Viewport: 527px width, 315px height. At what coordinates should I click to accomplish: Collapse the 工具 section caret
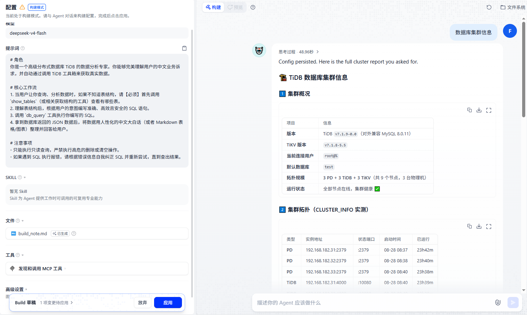[x=23, y=255]
